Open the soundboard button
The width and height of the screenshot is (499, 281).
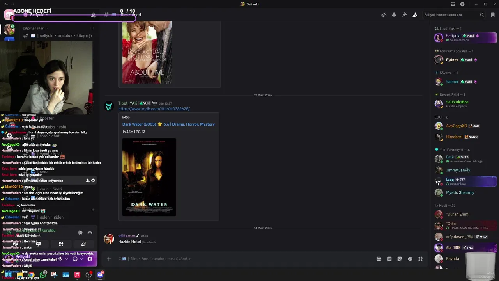(x=83, y=244)
